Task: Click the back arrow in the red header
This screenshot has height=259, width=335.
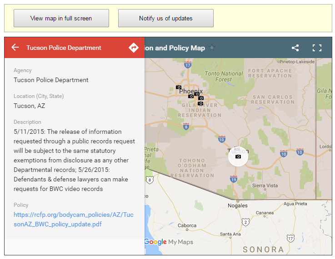Action: click(x=15, y=48)
